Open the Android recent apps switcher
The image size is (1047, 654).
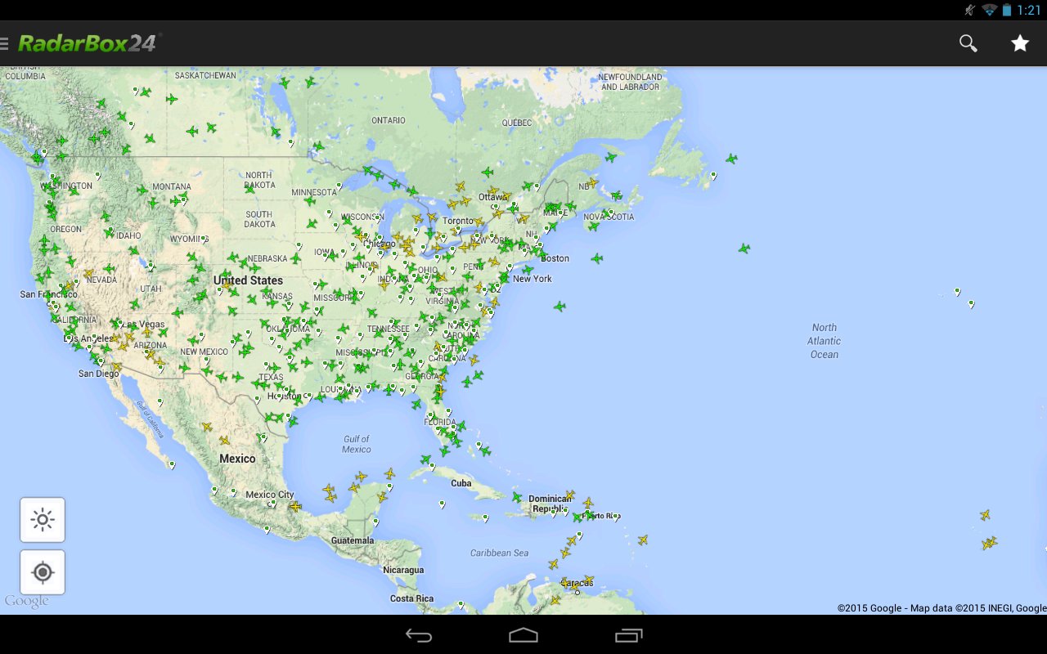[x=629, y=635]
